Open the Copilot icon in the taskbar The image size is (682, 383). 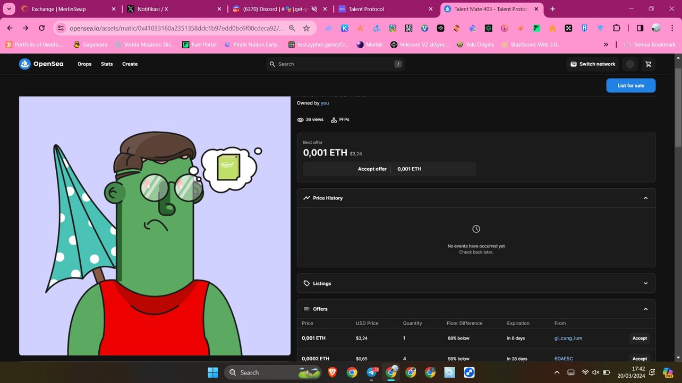(x=668, y=372)
